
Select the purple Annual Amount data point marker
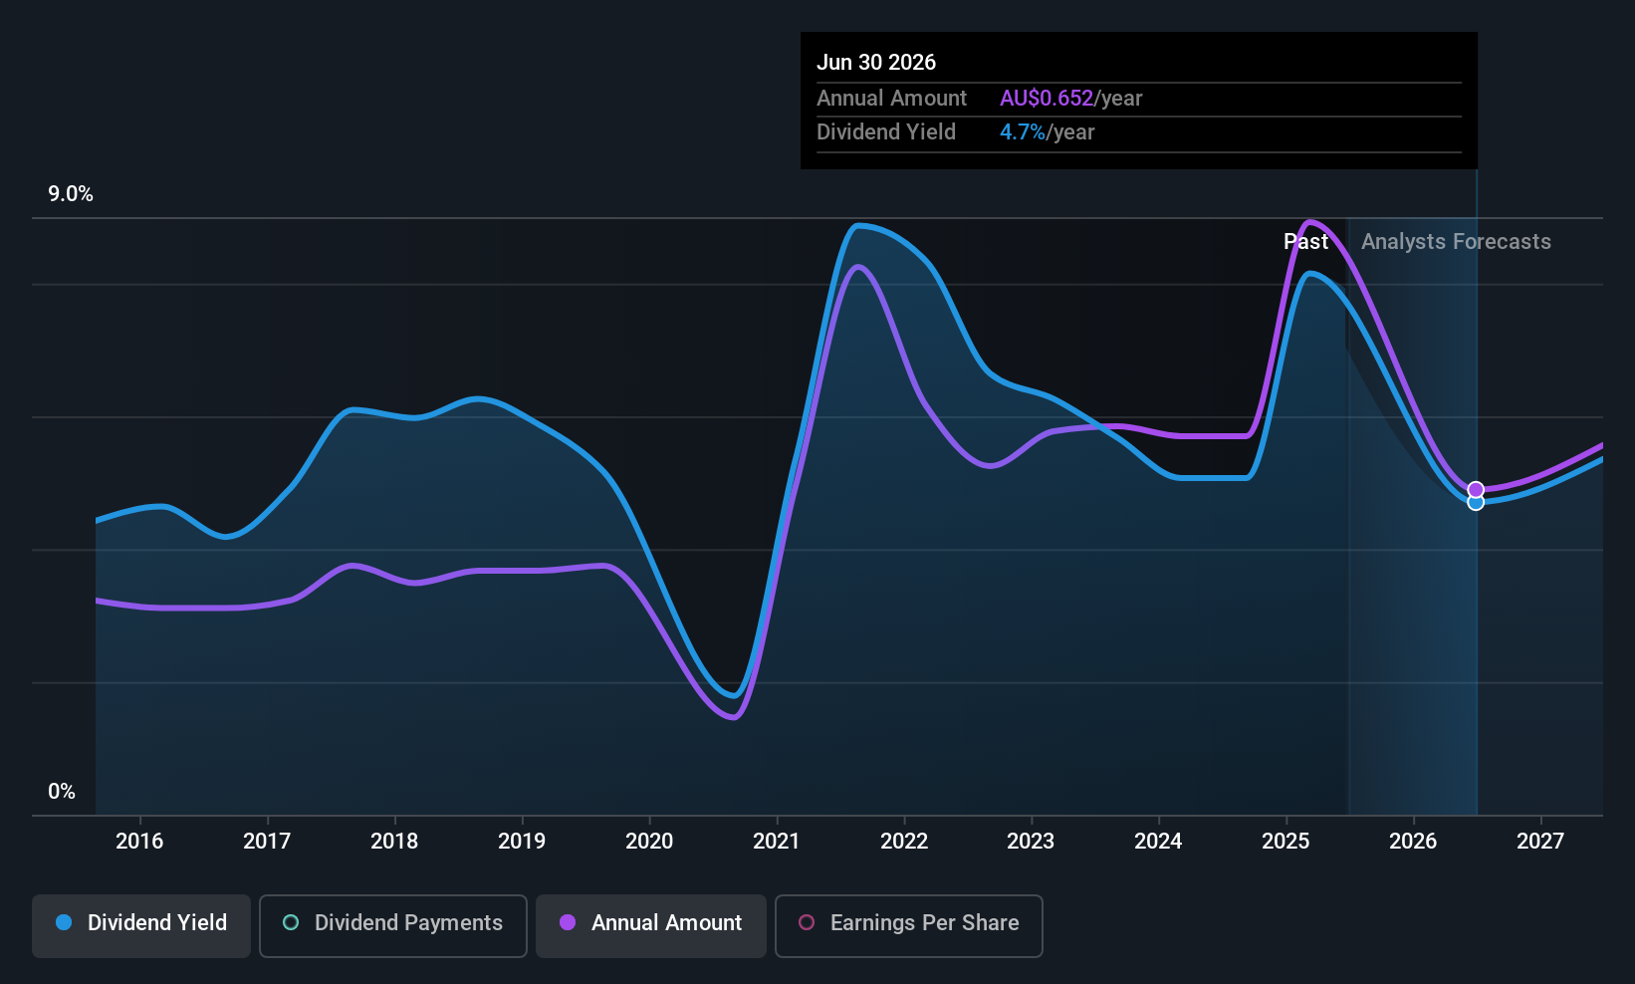tap(1476, 490)
